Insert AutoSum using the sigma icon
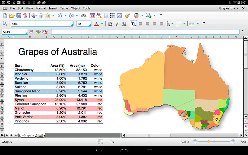This screenshot has height=155, width=248. pos(148,15)
